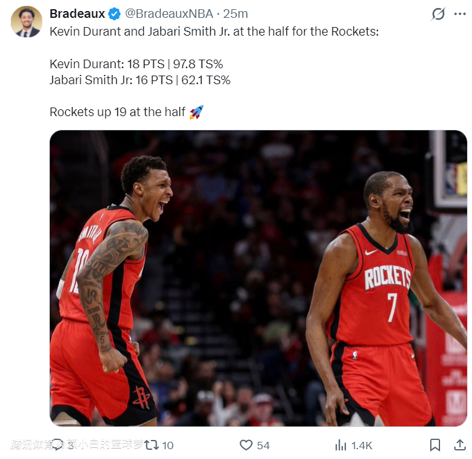
Task: Click the blue verified checkmark badge
Action: (114, 14)
